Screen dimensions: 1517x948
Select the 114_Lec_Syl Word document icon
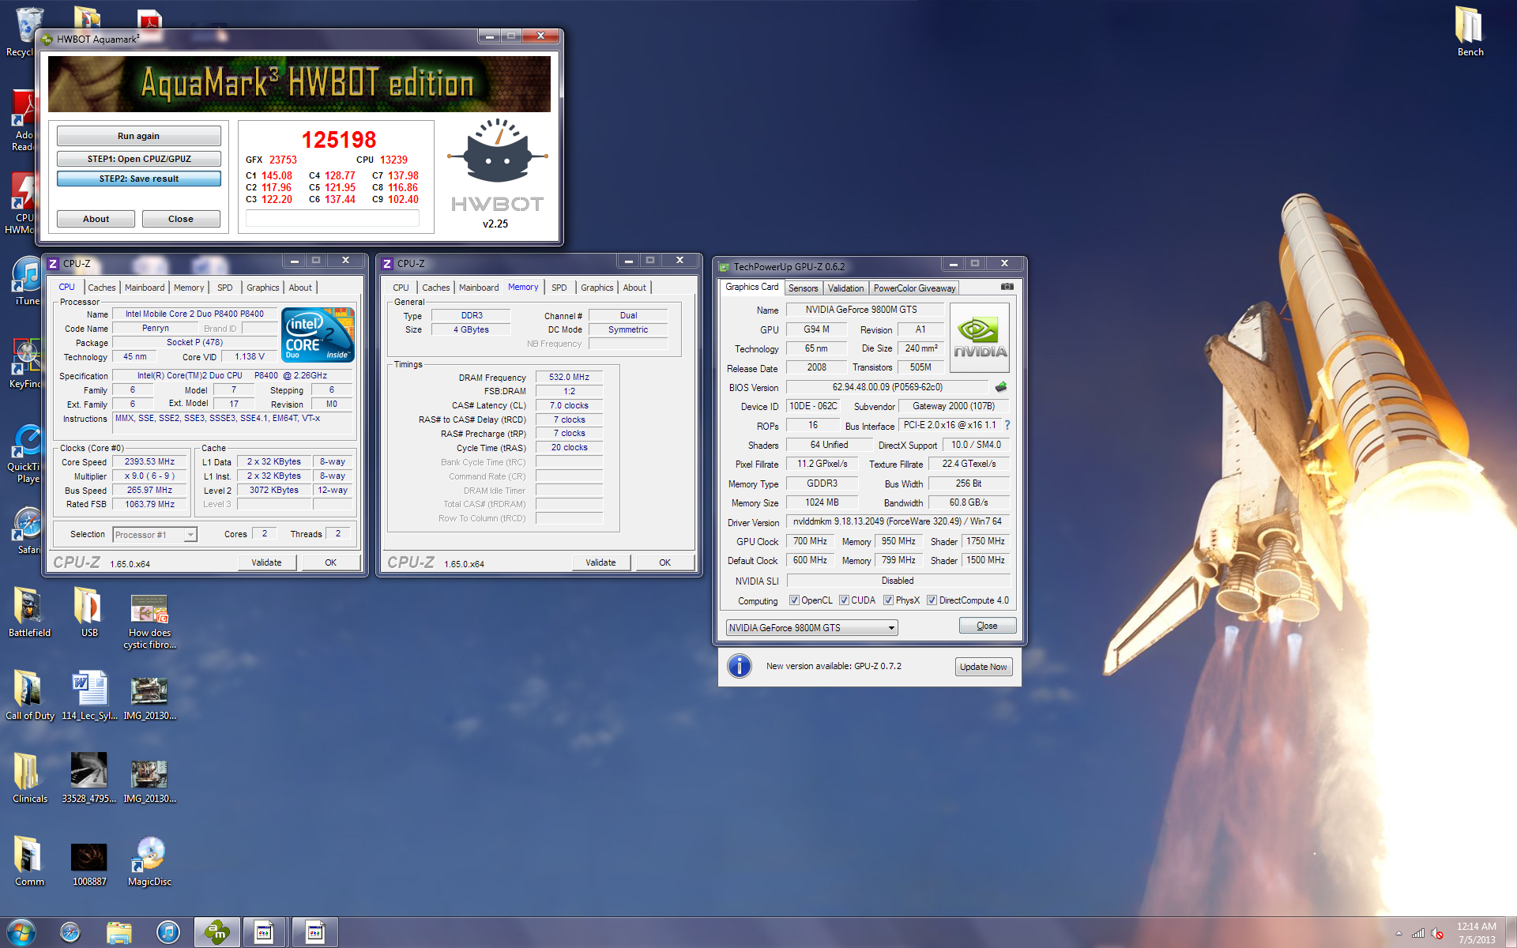pos(89,695)
